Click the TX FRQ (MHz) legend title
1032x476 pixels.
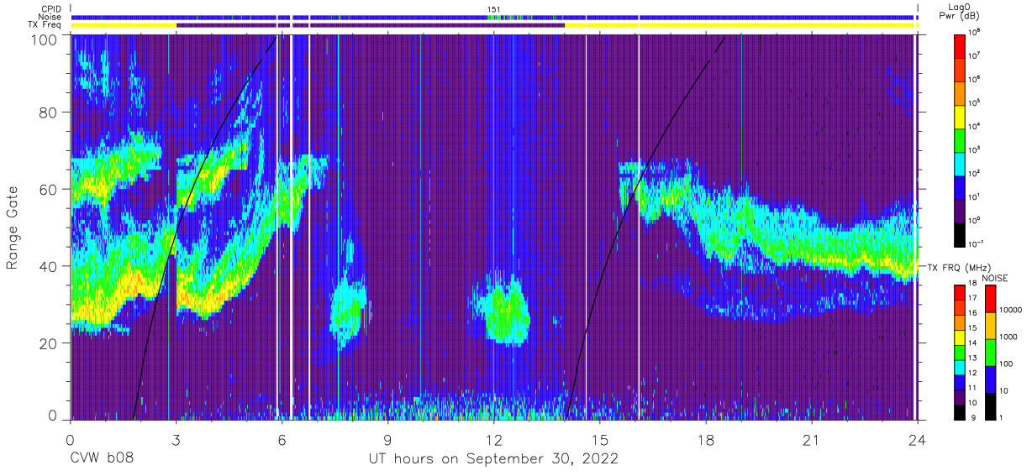(959, 267)
